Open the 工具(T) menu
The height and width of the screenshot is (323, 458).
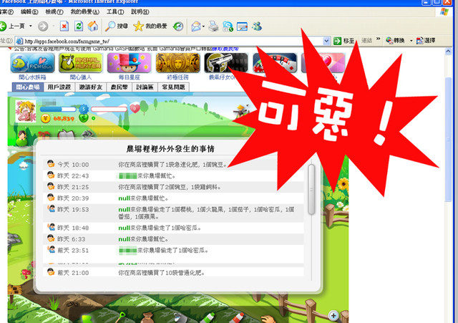click(115, 12)
